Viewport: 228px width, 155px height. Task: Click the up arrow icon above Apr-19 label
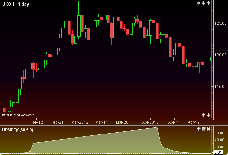pos(204,115)
